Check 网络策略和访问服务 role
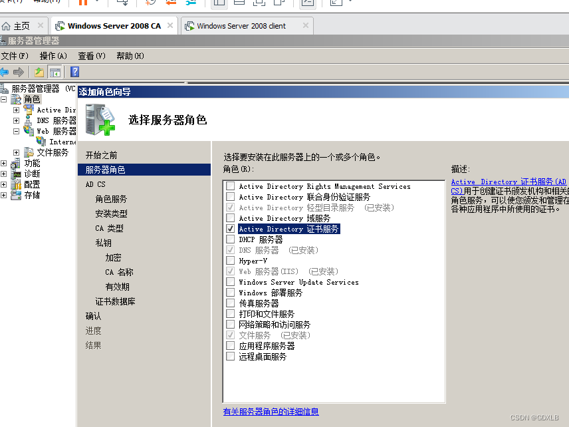The height and width of the screenshot is (427, 569). 230,325
